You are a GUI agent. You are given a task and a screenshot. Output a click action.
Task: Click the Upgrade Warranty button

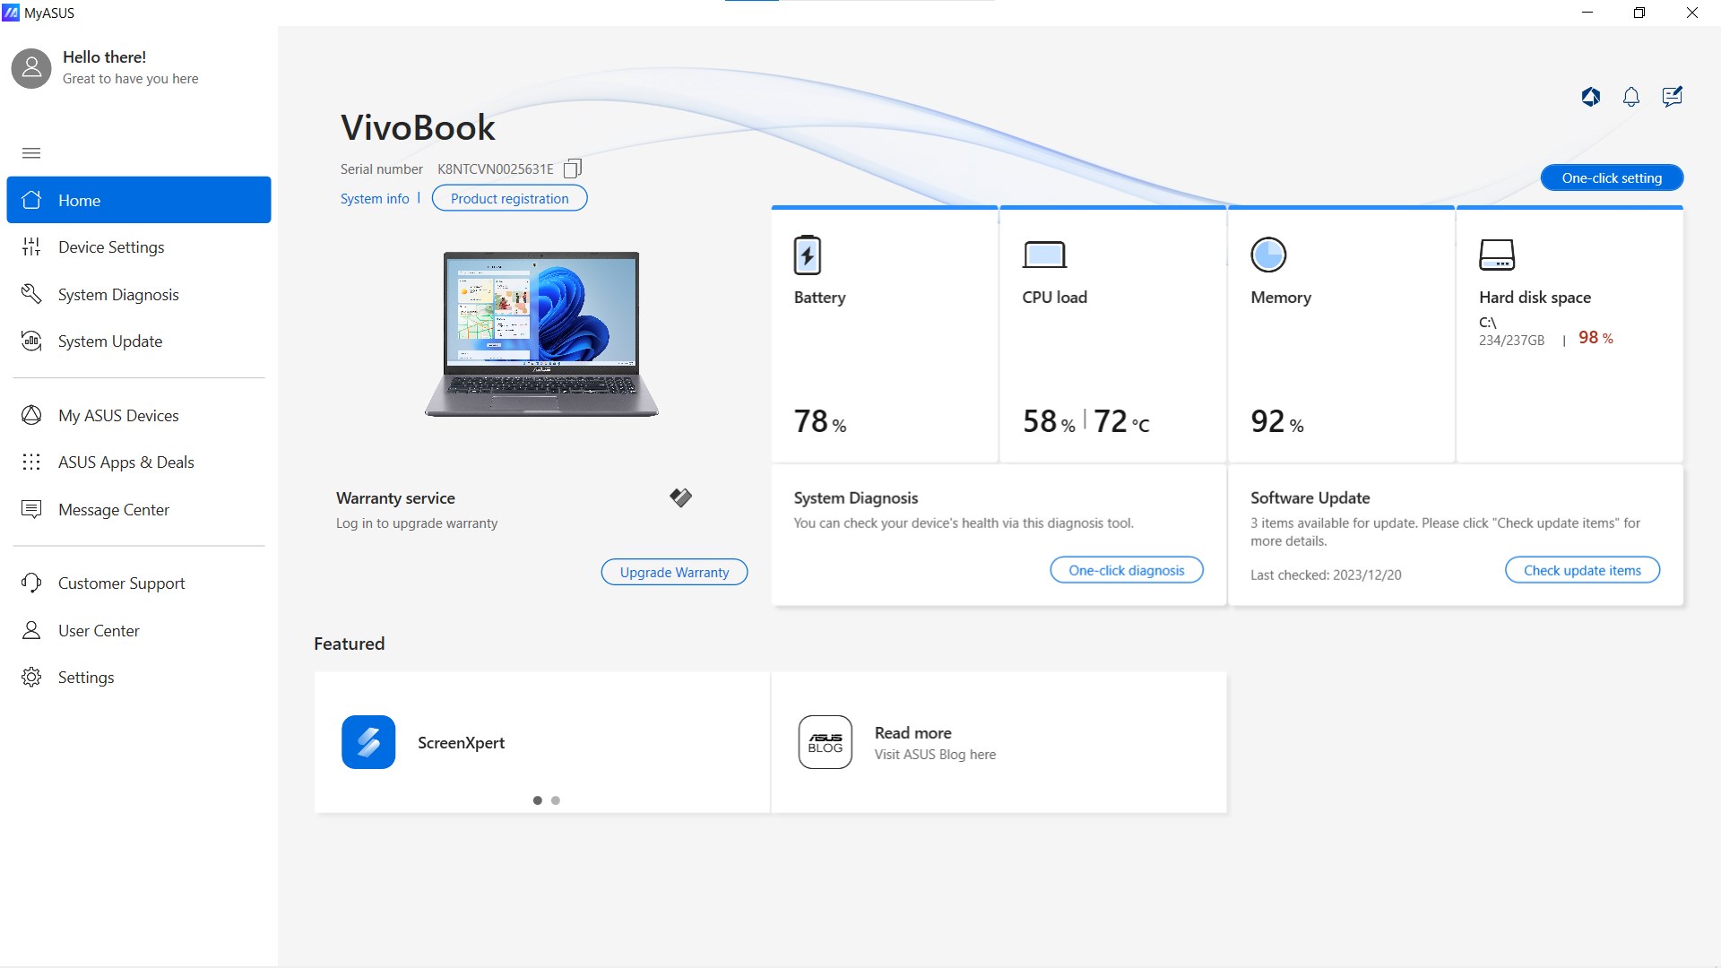pyautogui.click(x=673, y=572)
